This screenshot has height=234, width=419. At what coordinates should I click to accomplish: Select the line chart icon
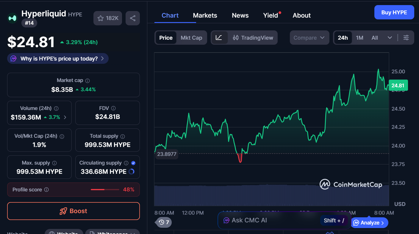219,38
